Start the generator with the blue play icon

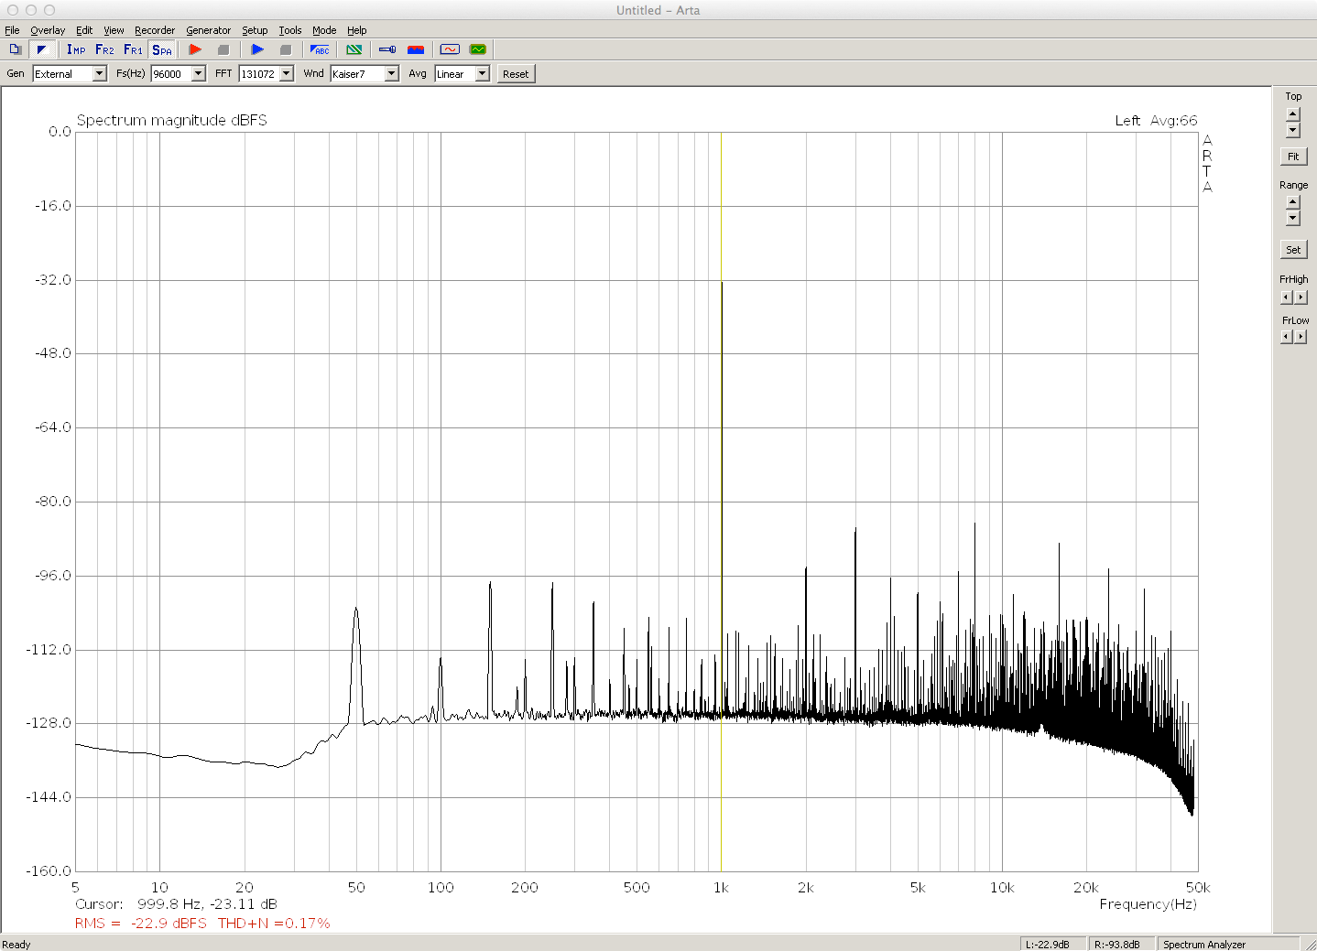click(x=257, y=49)
